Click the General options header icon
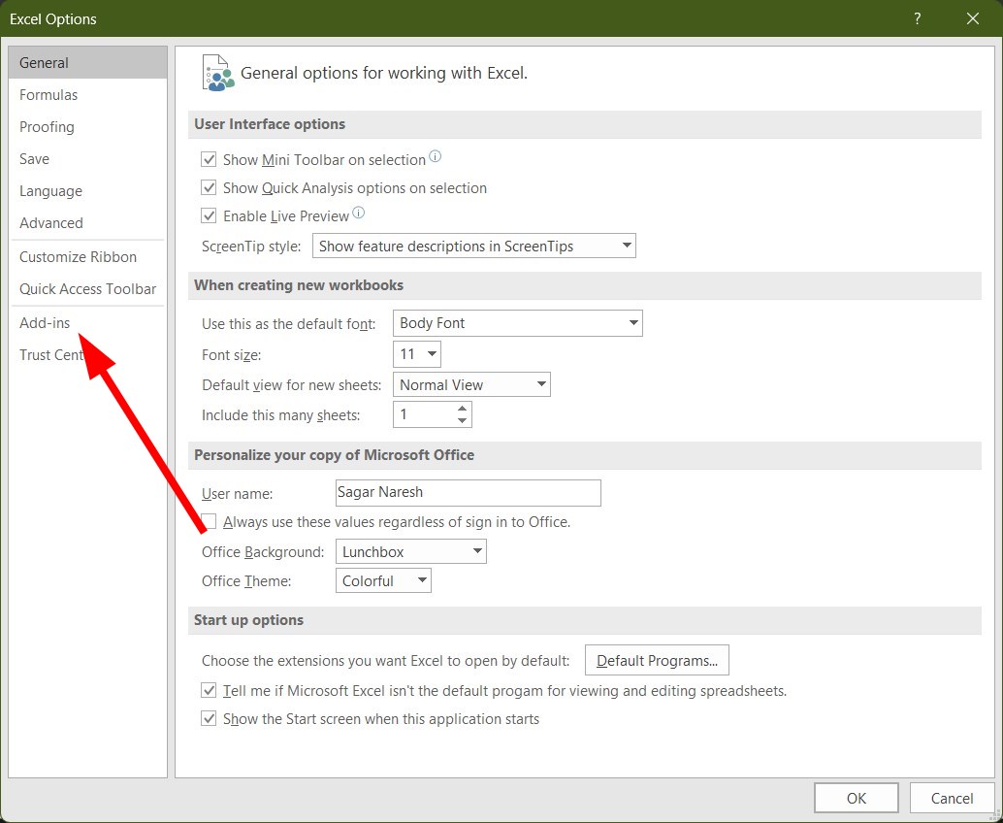1003x823 pixels. pos(217,73)
